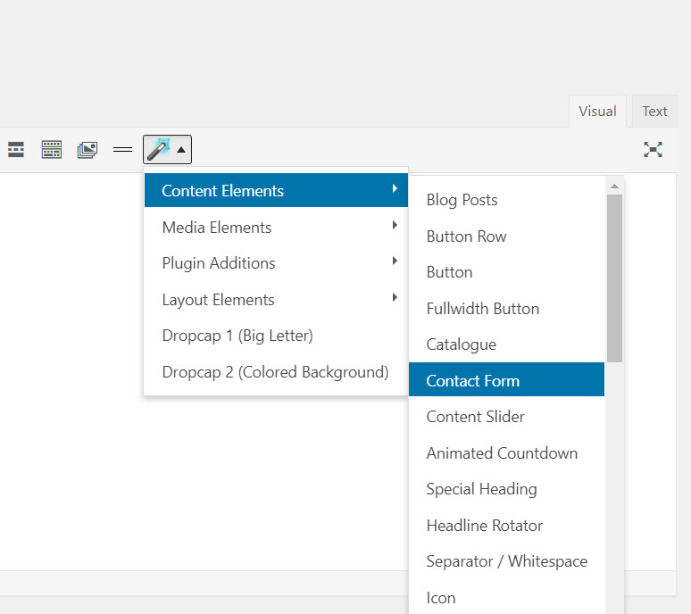The image size is (691, 614).
Task: Click the read more tag toolbar icon
Action: click(16, 150)
